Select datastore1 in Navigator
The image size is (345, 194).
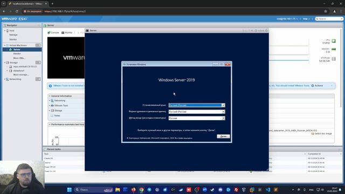pyautogui.click(x=19, y=71)
